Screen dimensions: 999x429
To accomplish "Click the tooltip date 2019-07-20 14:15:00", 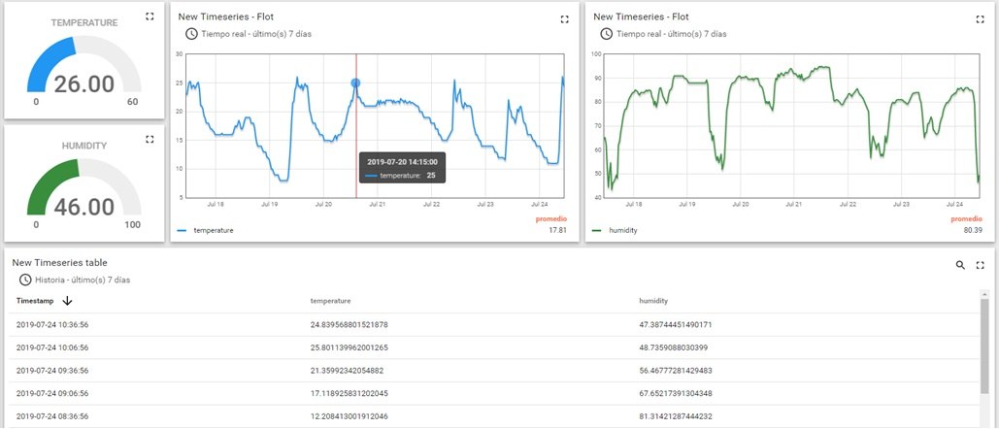I will pos(403,162).
